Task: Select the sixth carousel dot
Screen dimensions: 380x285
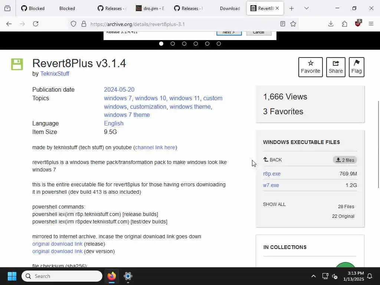Action: tap(219, 44)
